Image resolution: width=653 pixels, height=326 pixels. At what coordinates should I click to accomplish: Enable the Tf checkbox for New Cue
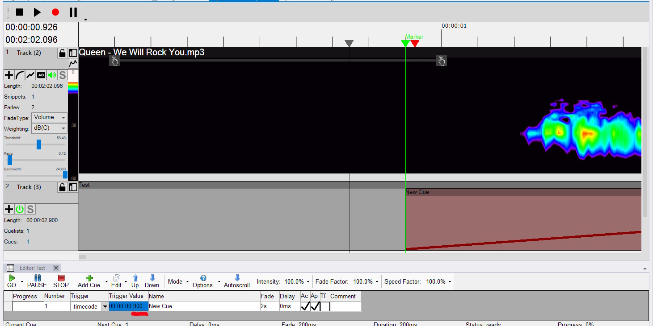tap(325, 306)
